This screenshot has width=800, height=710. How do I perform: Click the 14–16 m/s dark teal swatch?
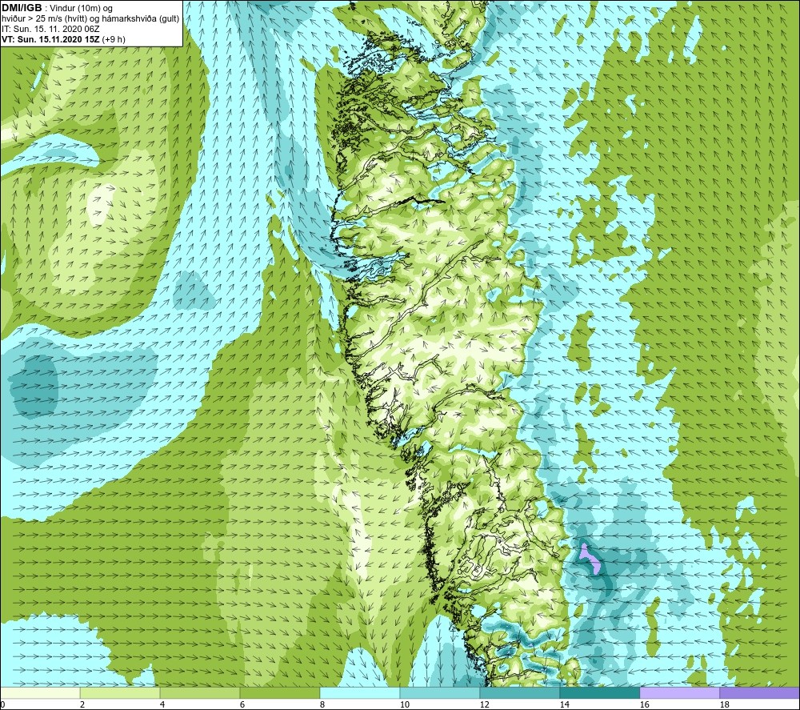click(x=599, y=692)
